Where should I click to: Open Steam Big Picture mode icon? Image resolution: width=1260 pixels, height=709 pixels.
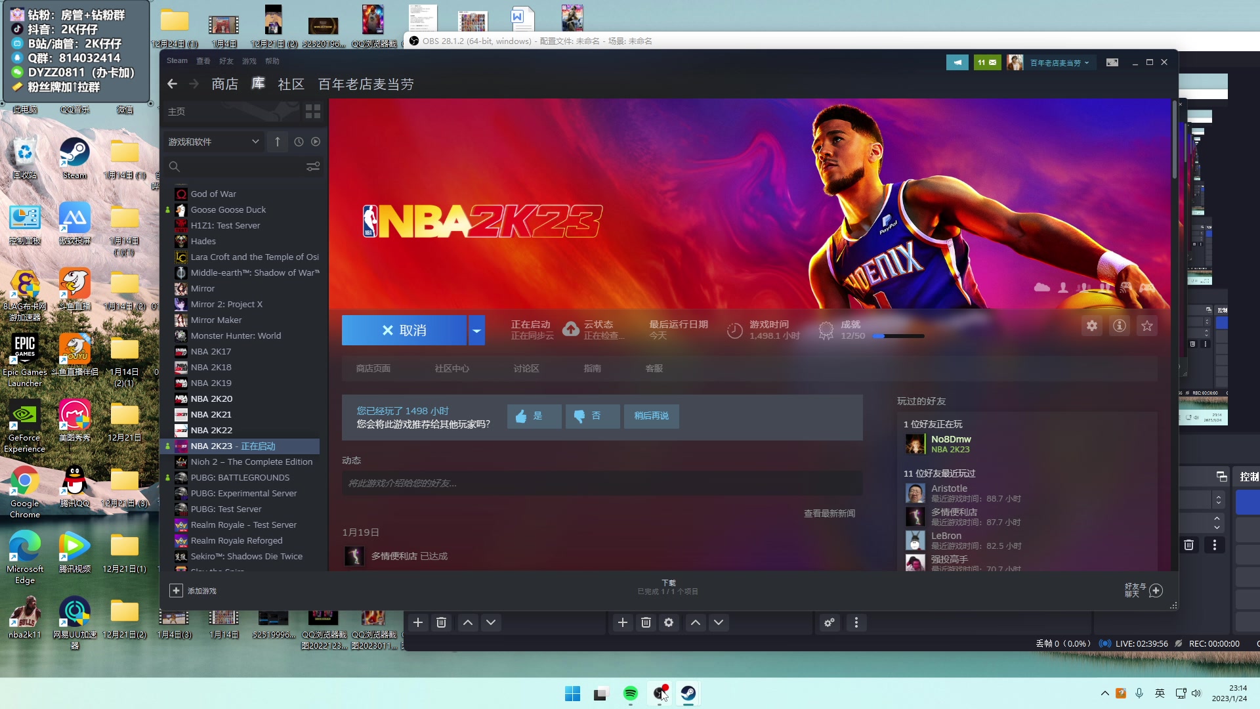pyautogui.click(x=1112, y=62)
